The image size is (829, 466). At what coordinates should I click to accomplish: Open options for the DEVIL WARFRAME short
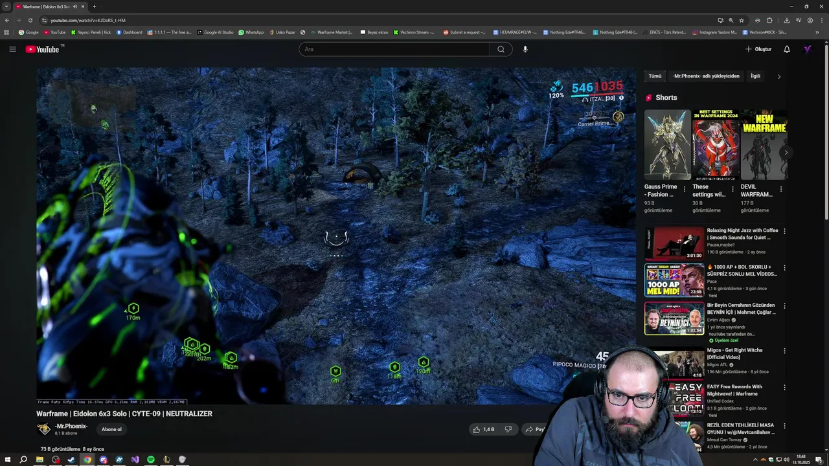click(781, 190)
